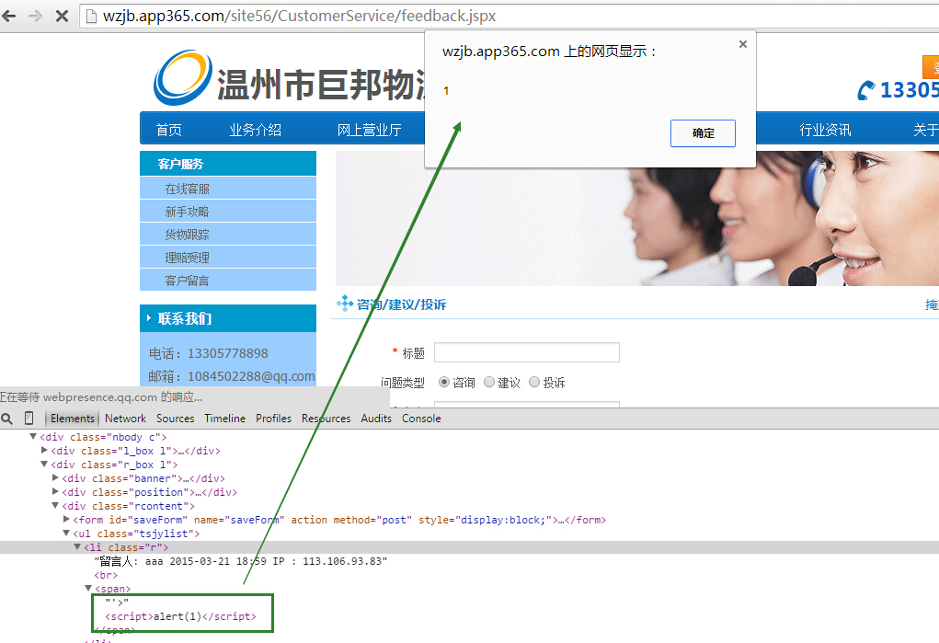Expand the form saveForm node
Image resolution: width=939 pixels, height=643 pixels.
[66, 519]
